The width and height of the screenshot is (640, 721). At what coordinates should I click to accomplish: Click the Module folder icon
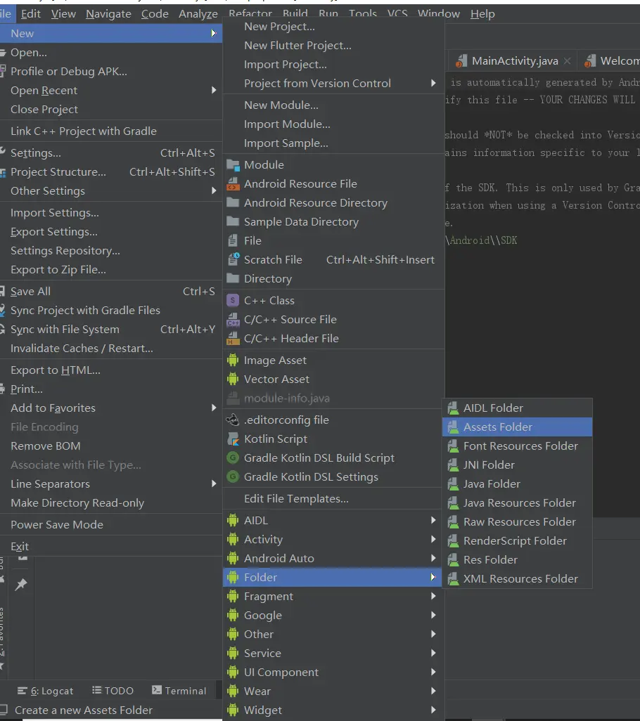(233, 165)
